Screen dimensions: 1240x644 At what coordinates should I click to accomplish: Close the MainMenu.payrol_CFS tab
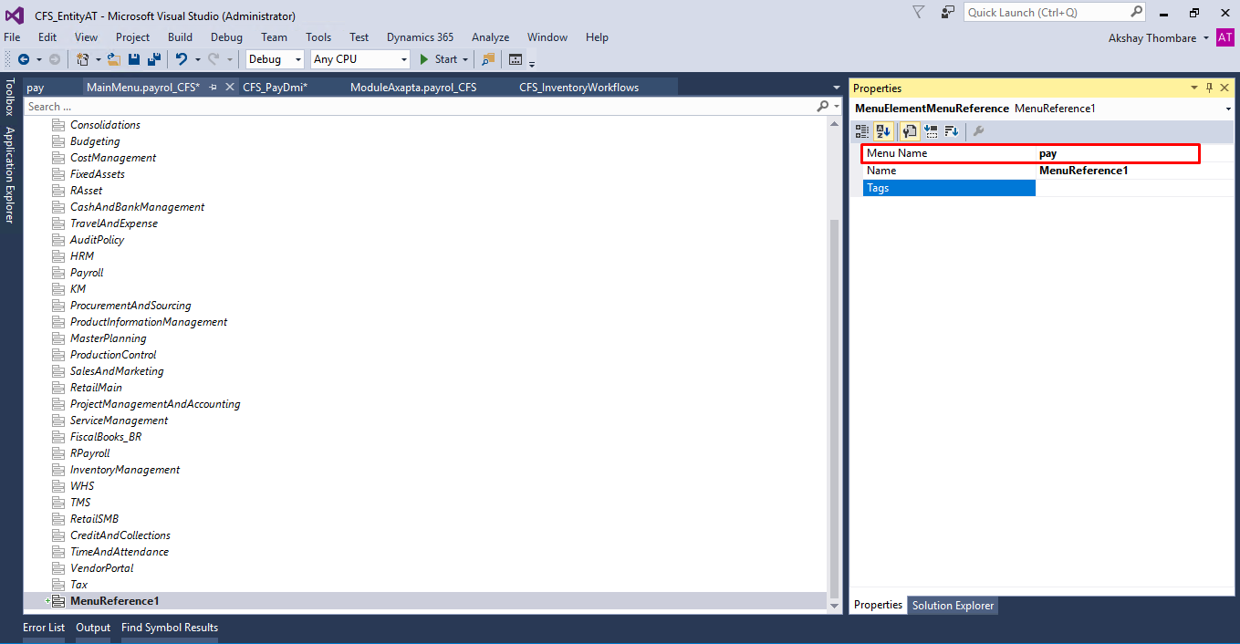230,88
